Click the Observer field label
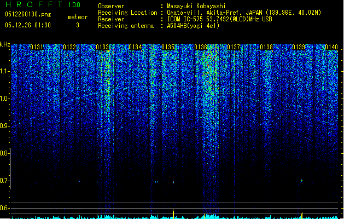The image size is (344, 219). pyautogui.click(x=111, y=6)
